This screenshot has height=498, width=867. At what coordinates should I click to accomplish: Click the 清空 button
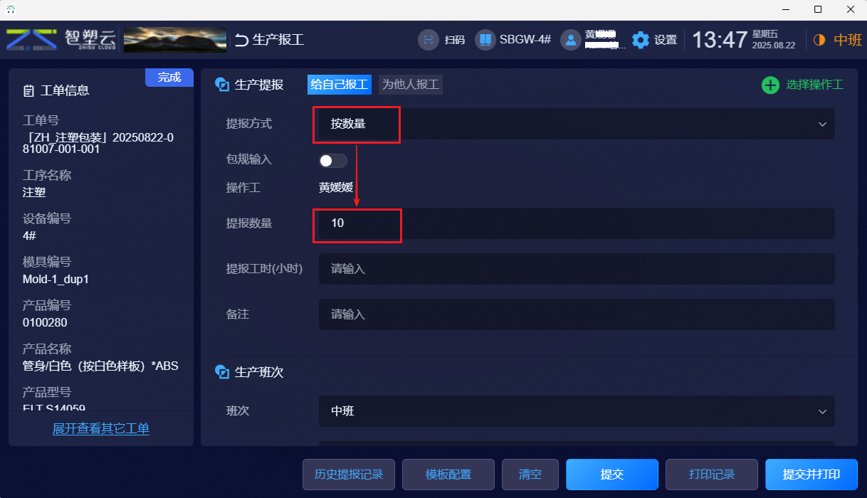(x=530, y=475)
